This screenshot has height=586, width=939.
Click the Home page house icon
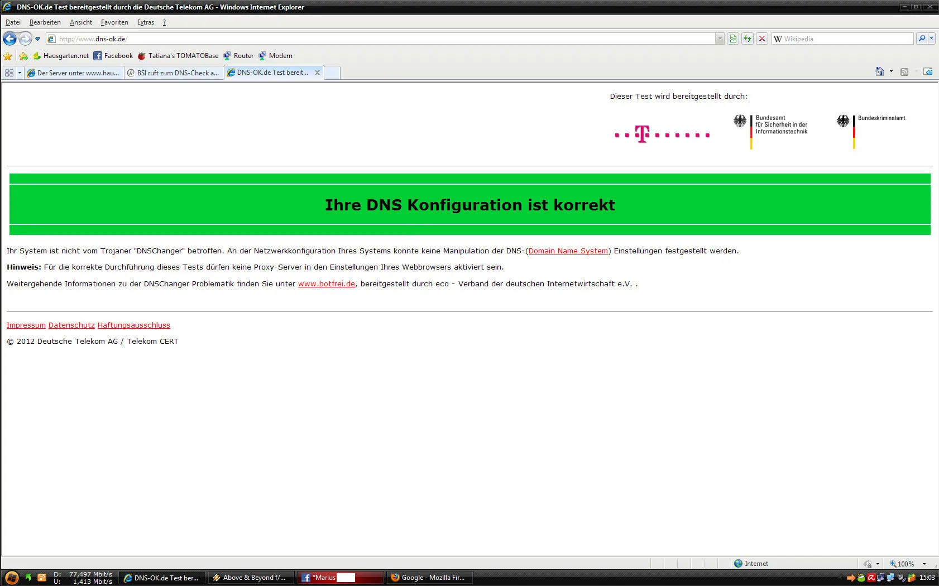[x=879, y=71]
